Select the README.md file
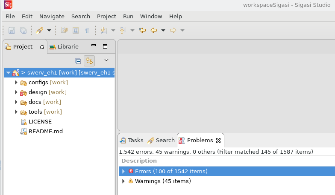The image size is (335, 195). click(45, 131)
